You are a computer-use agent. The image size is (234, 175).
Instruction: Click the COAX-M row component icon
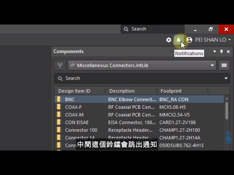(x=58, y=115)
